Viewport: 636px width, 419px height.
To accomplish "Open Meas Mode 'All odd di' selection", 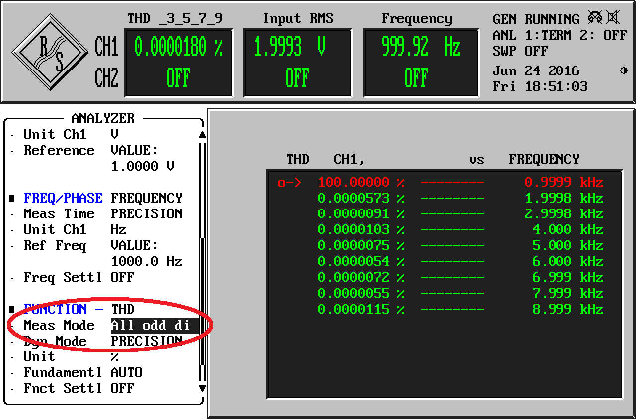I will click(154, 325).
